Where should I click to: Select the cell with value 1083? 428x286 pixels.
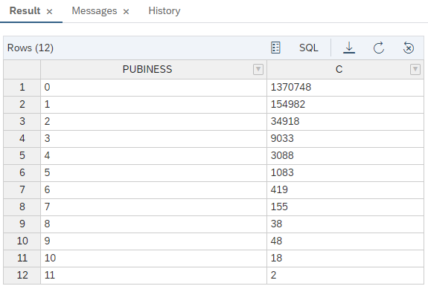tap(345, 173)
